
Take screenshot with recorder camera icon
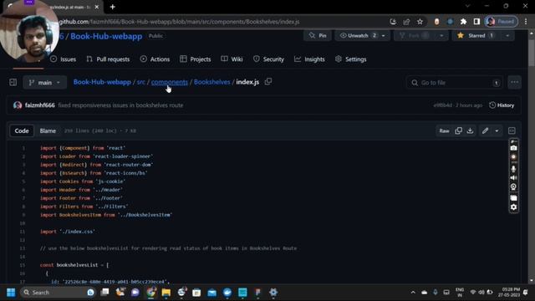[513, 148]
